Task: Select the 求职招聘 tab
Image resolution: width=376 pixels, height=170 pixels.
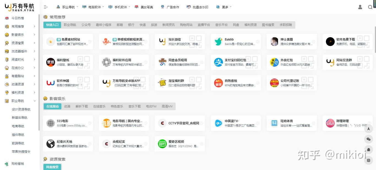Action: [x=286, y=25]
